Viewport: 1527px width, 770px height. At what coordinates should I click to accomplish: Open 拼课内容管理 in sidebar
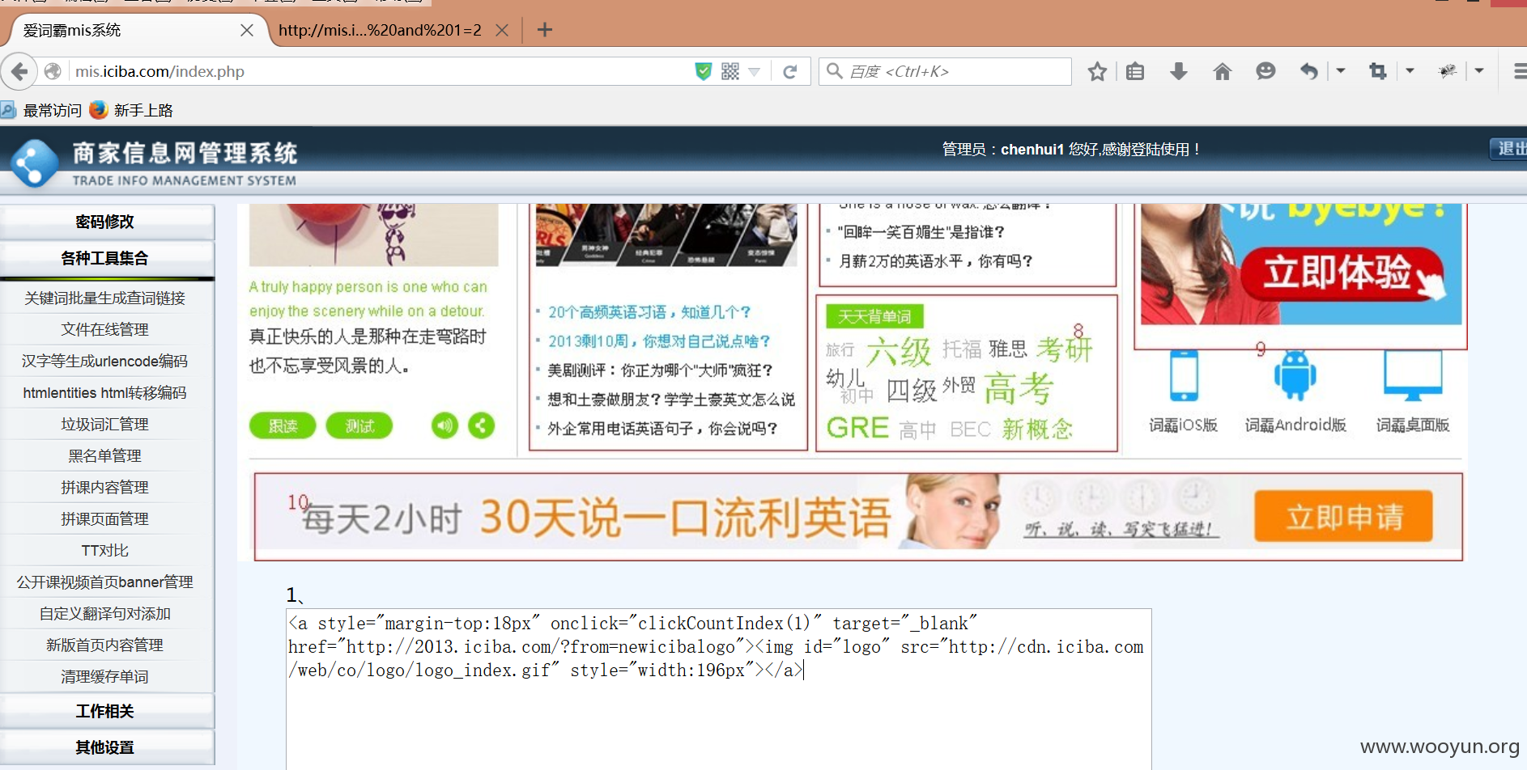(105, 488)
